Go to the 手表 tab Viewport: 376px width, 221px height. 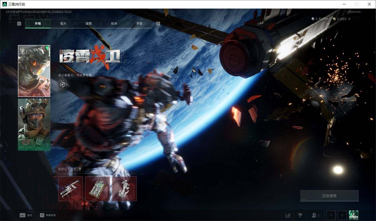coord(139,23)
